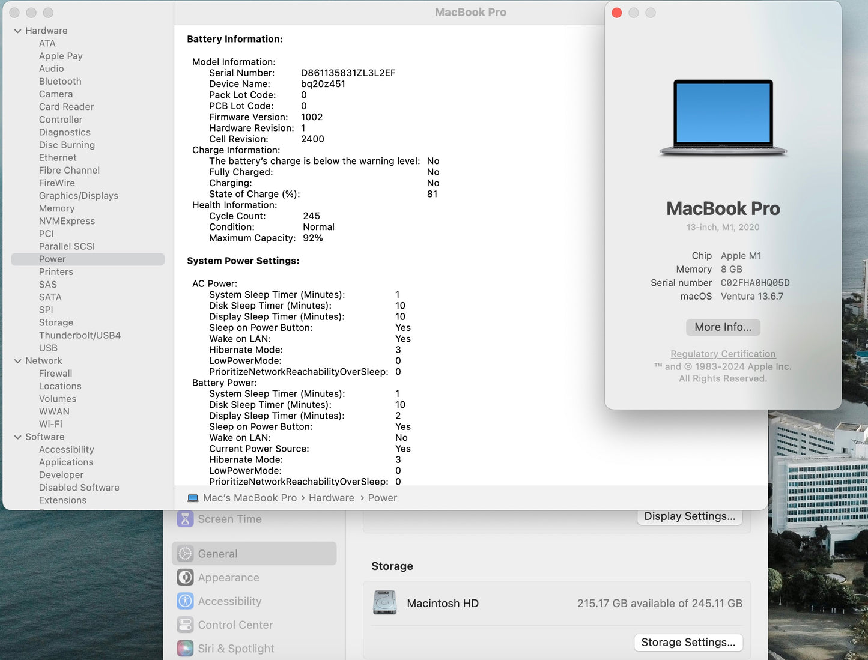View Diagnostics entry

pyautogui.click(x=65, y=132)
